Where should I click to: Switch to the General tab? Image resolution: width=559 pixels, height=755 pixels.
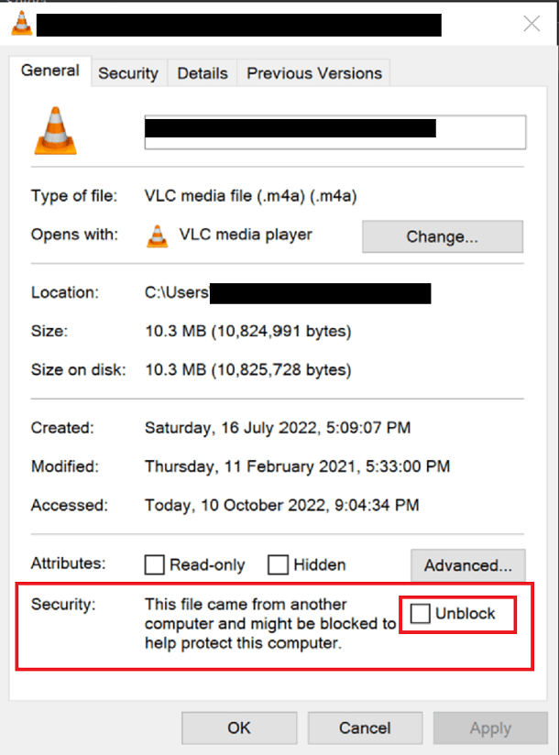[x=50, y=71]
